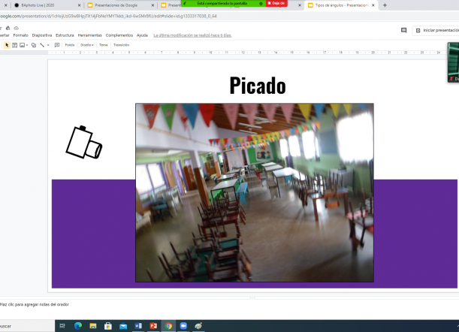Viewport: 459px width, 332px height.
Task: Click the add comment toolbar icon
Action: 57,45
